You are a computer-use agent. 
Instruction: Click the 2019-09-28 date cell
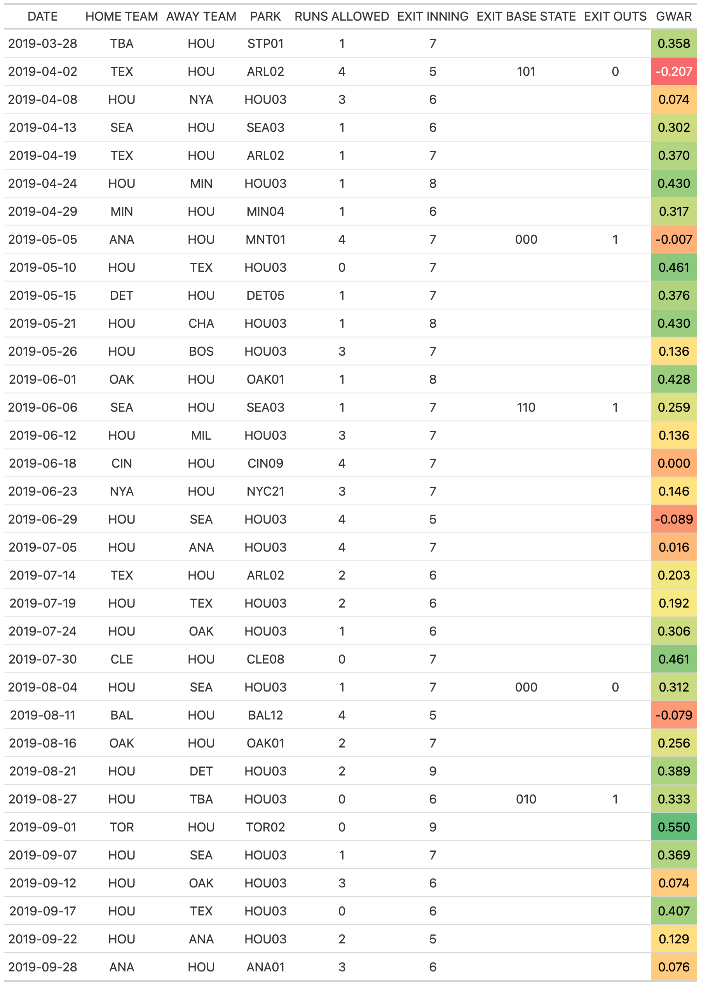[x=42, y=967]
